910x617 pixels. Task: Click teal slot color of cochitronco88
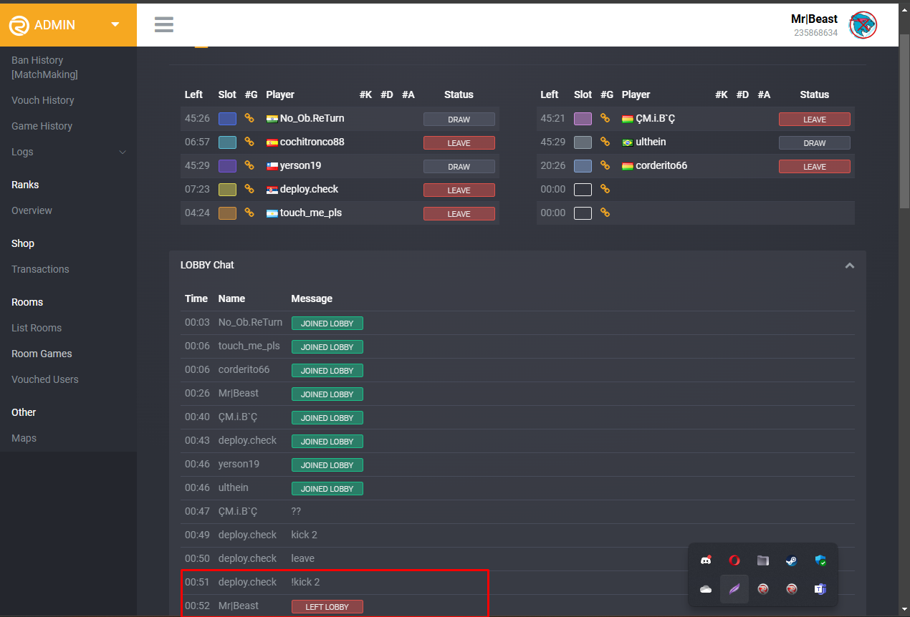(x=227, y=142)
